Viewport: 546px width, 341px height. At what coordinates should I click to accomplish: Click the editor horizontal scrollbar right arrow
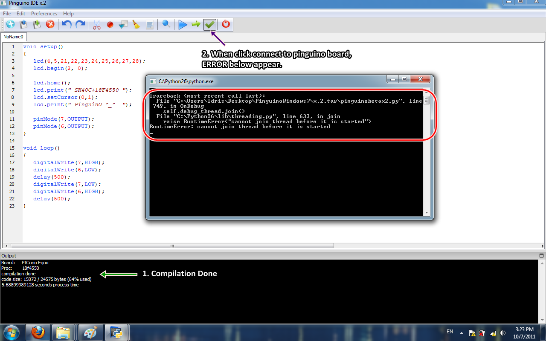pos(542,246)
